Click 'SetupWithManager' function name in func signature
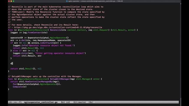The height and width of the screenshot is (106, 189). click(x=60, y=79)
